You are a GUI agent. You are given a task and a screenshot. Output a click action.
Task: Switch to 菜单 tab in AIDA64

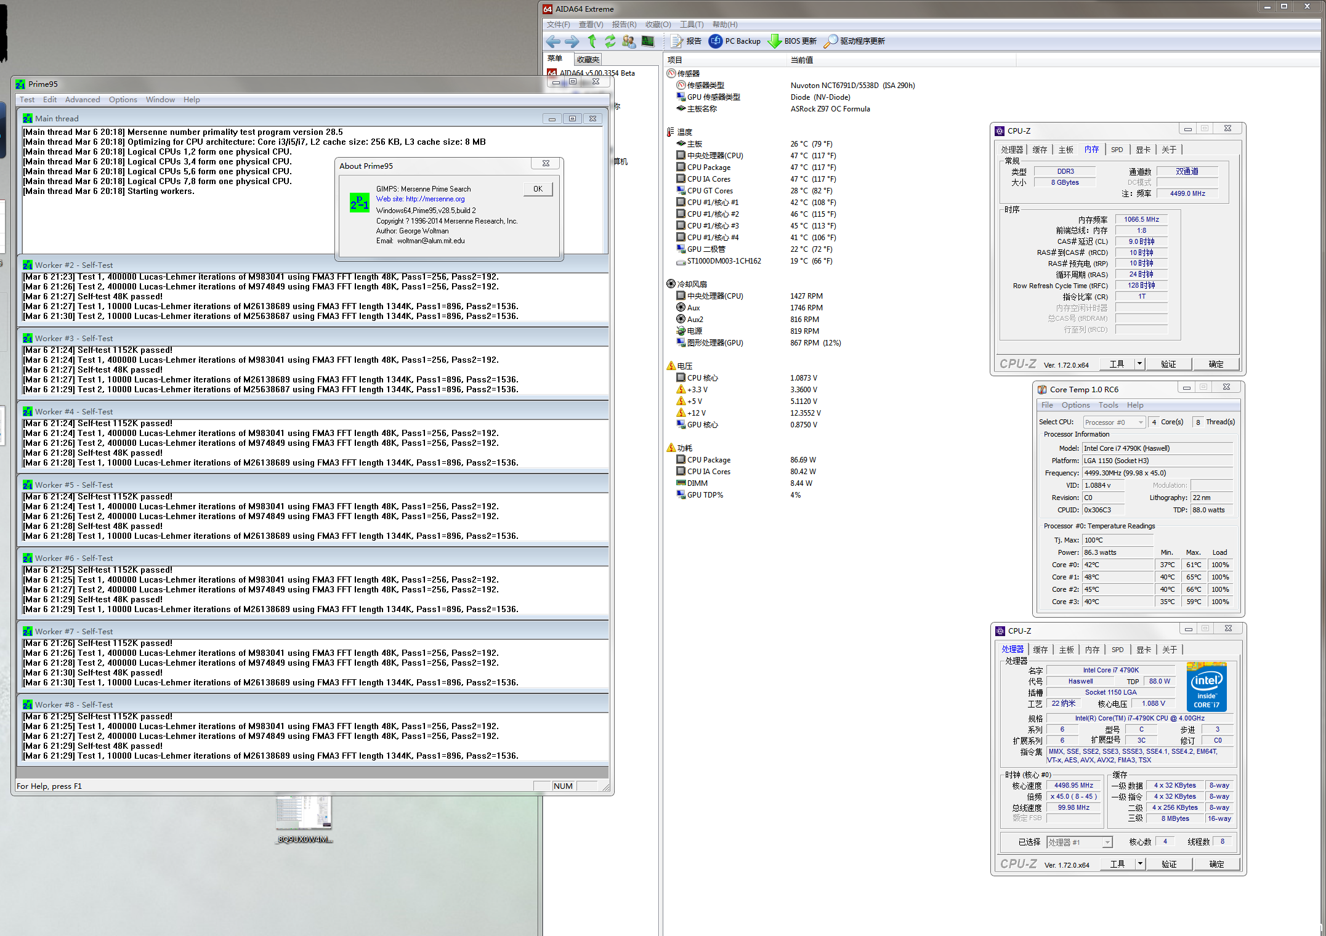pyautogui.click(x=555, y=58)
